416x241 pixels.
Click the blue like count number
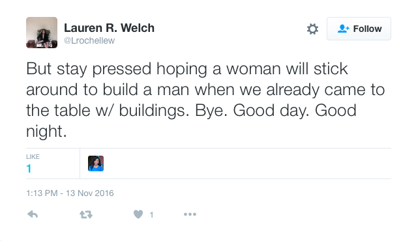coord(29,169)
